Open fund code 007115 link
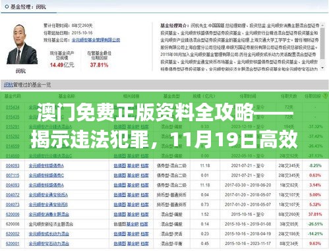This screenshot has width=329, height=251. click(x=13, y=175)
